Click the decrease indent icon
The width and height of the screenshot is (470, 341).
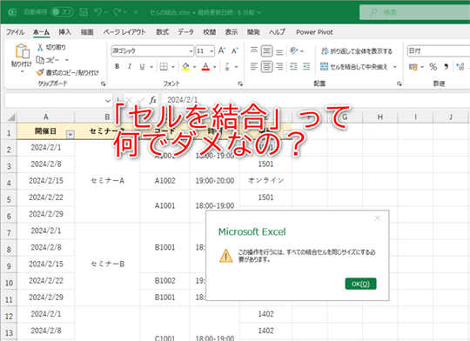[x=293, y=66]
